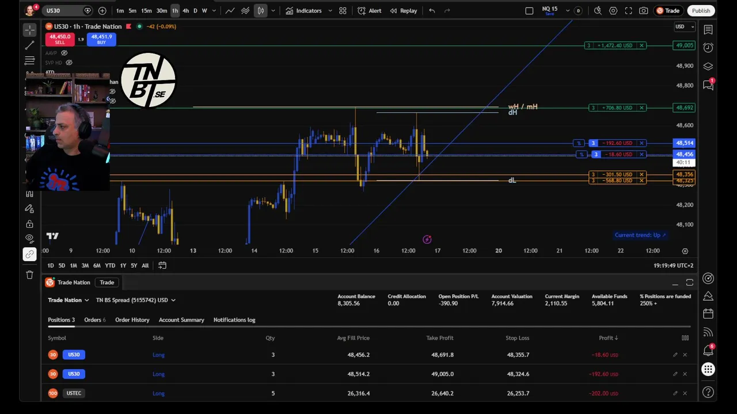This screenshot has width=737, height=414.
Task: Click the blue BUY 48,451.9 button
Action: [x=101, y=39]
